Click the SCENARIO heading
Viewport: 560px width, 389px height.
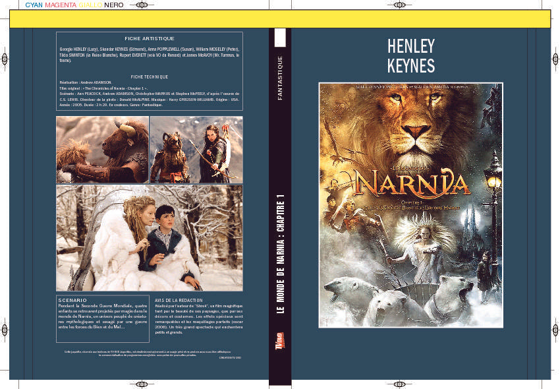tap(72, 301)
